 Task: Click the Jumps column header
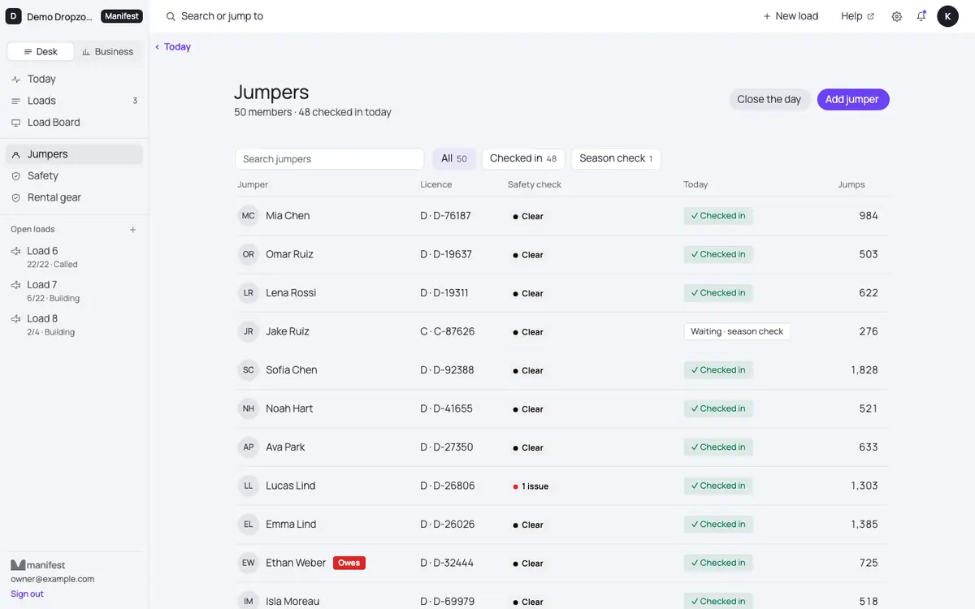click(x=851, y=184)
